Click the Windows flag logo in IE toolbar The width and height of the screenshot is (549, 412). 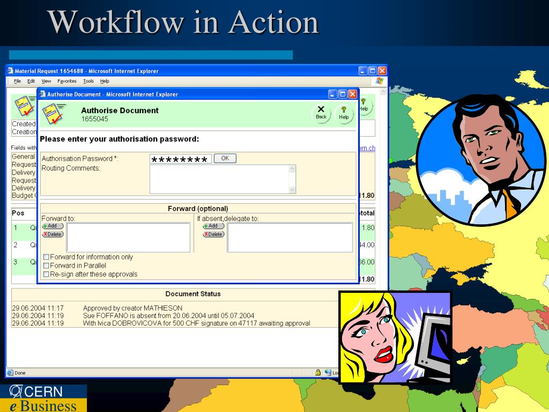(x=380, y=81)
